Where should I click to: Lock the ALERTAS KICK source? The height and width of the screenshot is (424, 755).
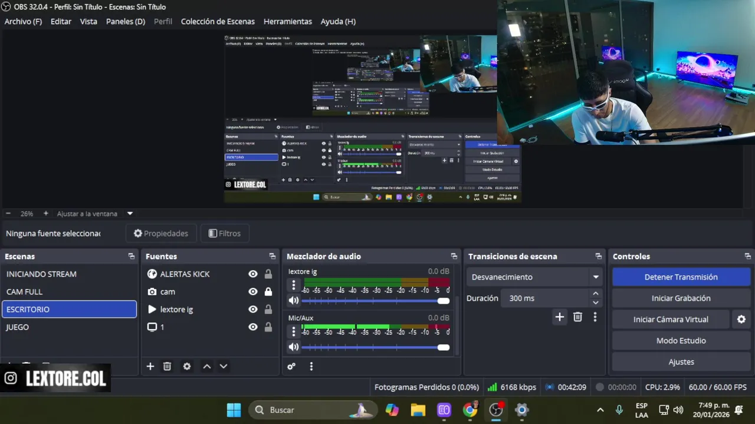pyautogui.click(x=268, y=274)
